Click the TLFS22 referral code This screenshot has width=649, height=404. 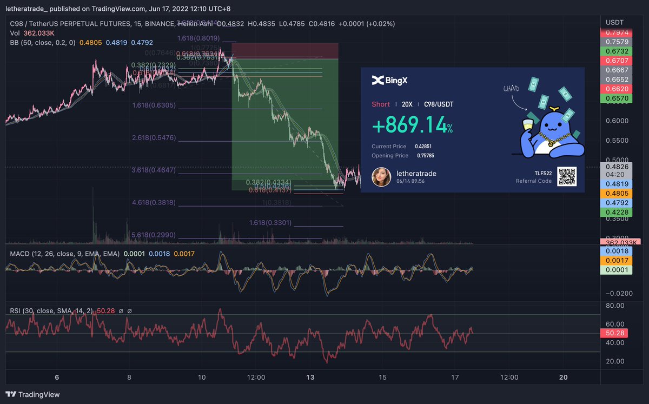coord(543,173)
